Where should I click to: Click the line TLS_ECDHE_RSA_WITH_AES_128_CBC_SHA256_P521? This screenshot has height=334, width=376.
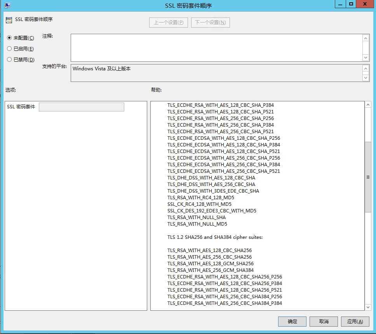point(225,290)
